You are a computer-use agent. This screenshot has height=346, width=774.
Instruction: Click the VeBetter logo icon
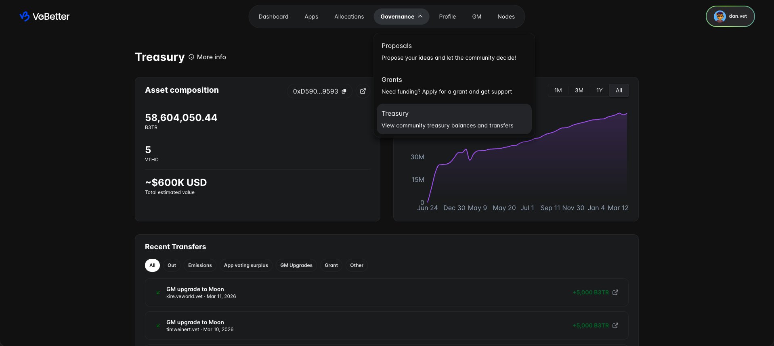25,17
